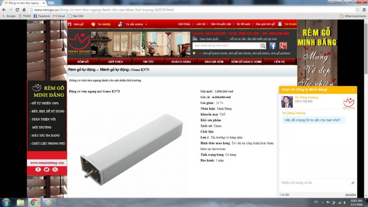Viewport: 368px width, 207px height.
Task: Click the search magnifier icon on the site
Action: (263, 46)
